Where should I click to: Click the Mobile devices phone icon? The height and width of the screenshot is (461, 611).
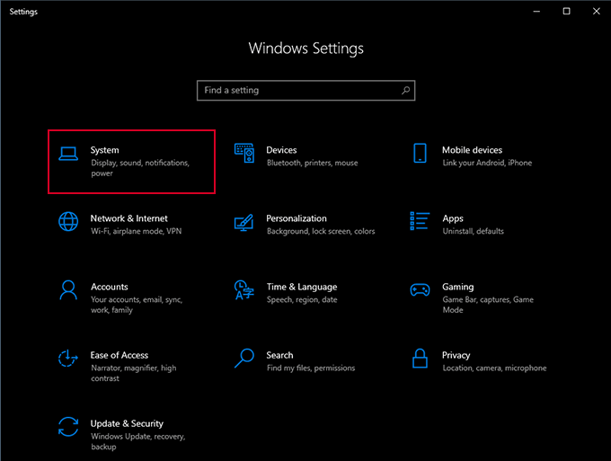(420, 153)
